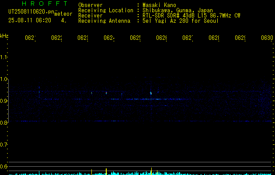
Task: Click the 0.9 kHz axis tick label
Action: [3, 101]
